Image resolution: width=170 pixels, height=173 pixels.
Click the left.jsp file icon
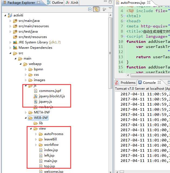point(41,155)
